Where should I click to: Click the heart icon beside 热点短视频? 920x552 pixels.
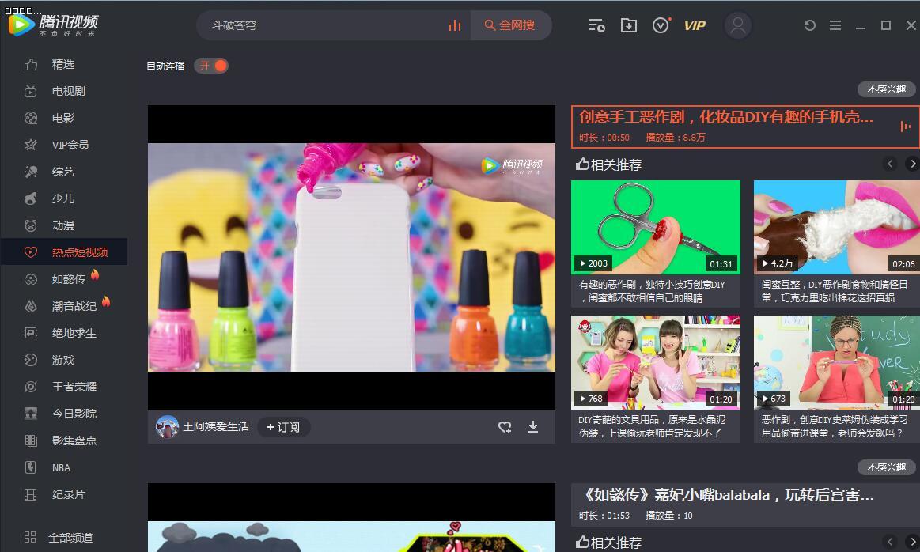pos(31,252)
